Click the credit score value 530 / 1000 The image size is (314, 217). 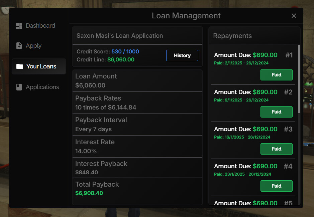[125, 51]
